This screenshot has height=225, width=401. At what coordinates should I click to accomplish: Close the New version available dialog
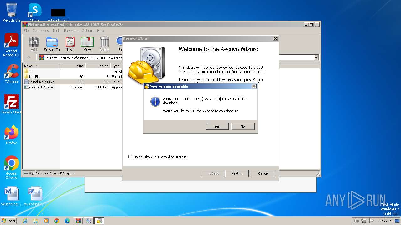(x=254, y=86)
